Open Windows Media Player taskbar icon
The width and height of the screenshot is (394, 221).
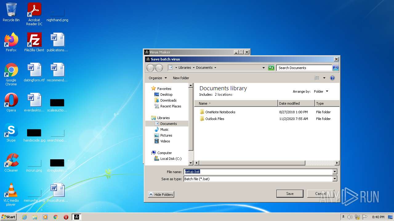(45, 217)
